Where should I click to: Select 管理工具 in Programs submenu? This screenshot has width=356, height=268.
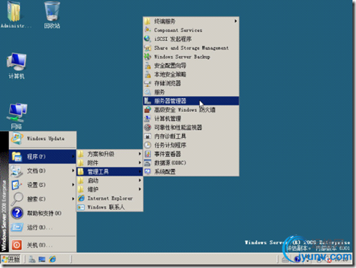pyautogui.click(x=110, y=171)
